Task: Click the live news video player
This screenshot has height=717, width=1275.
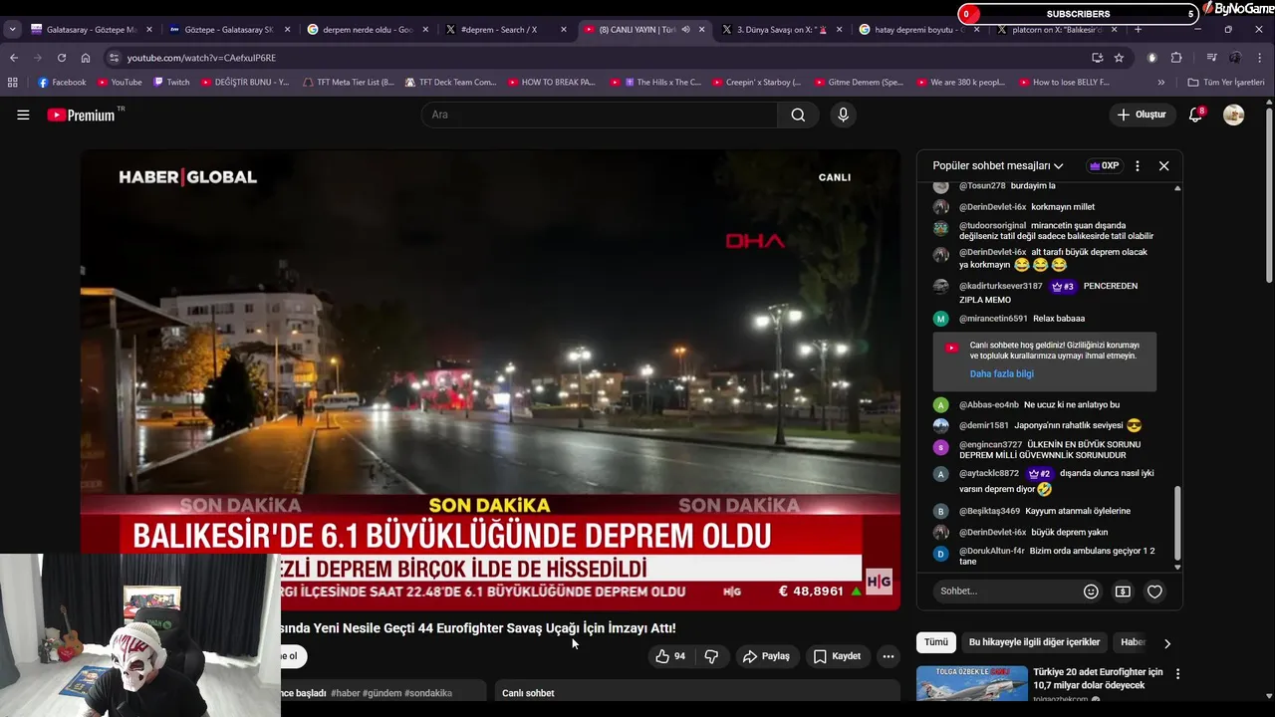Action: pyautogui.click(x=490, y=379)
